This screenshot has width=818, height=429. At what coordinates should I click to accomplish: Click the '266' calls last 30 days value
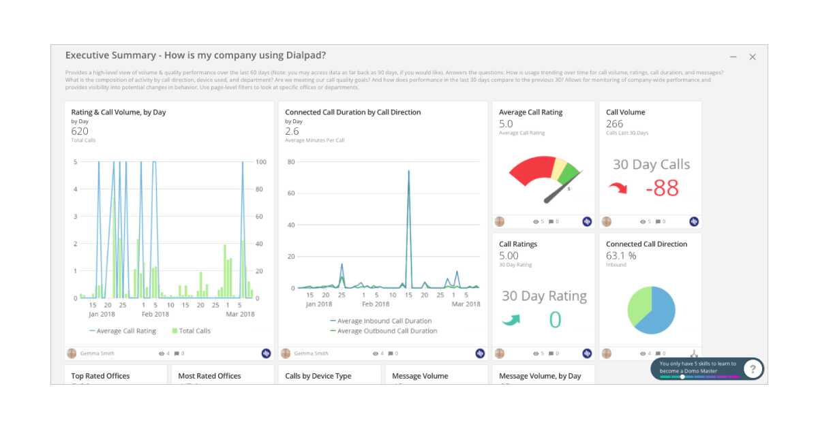[615, 124]
